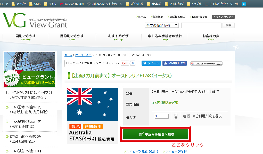Screen dimensions: 263x154
Task: Click the Google +1 share button
Action: click(125, 63)
